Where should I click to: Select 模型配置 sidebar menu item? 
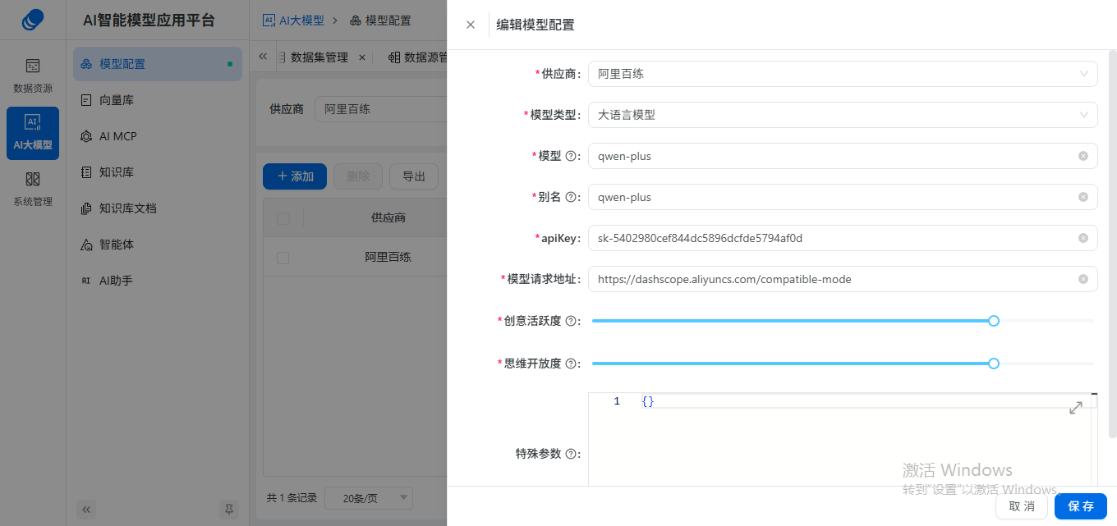(158, 64)
